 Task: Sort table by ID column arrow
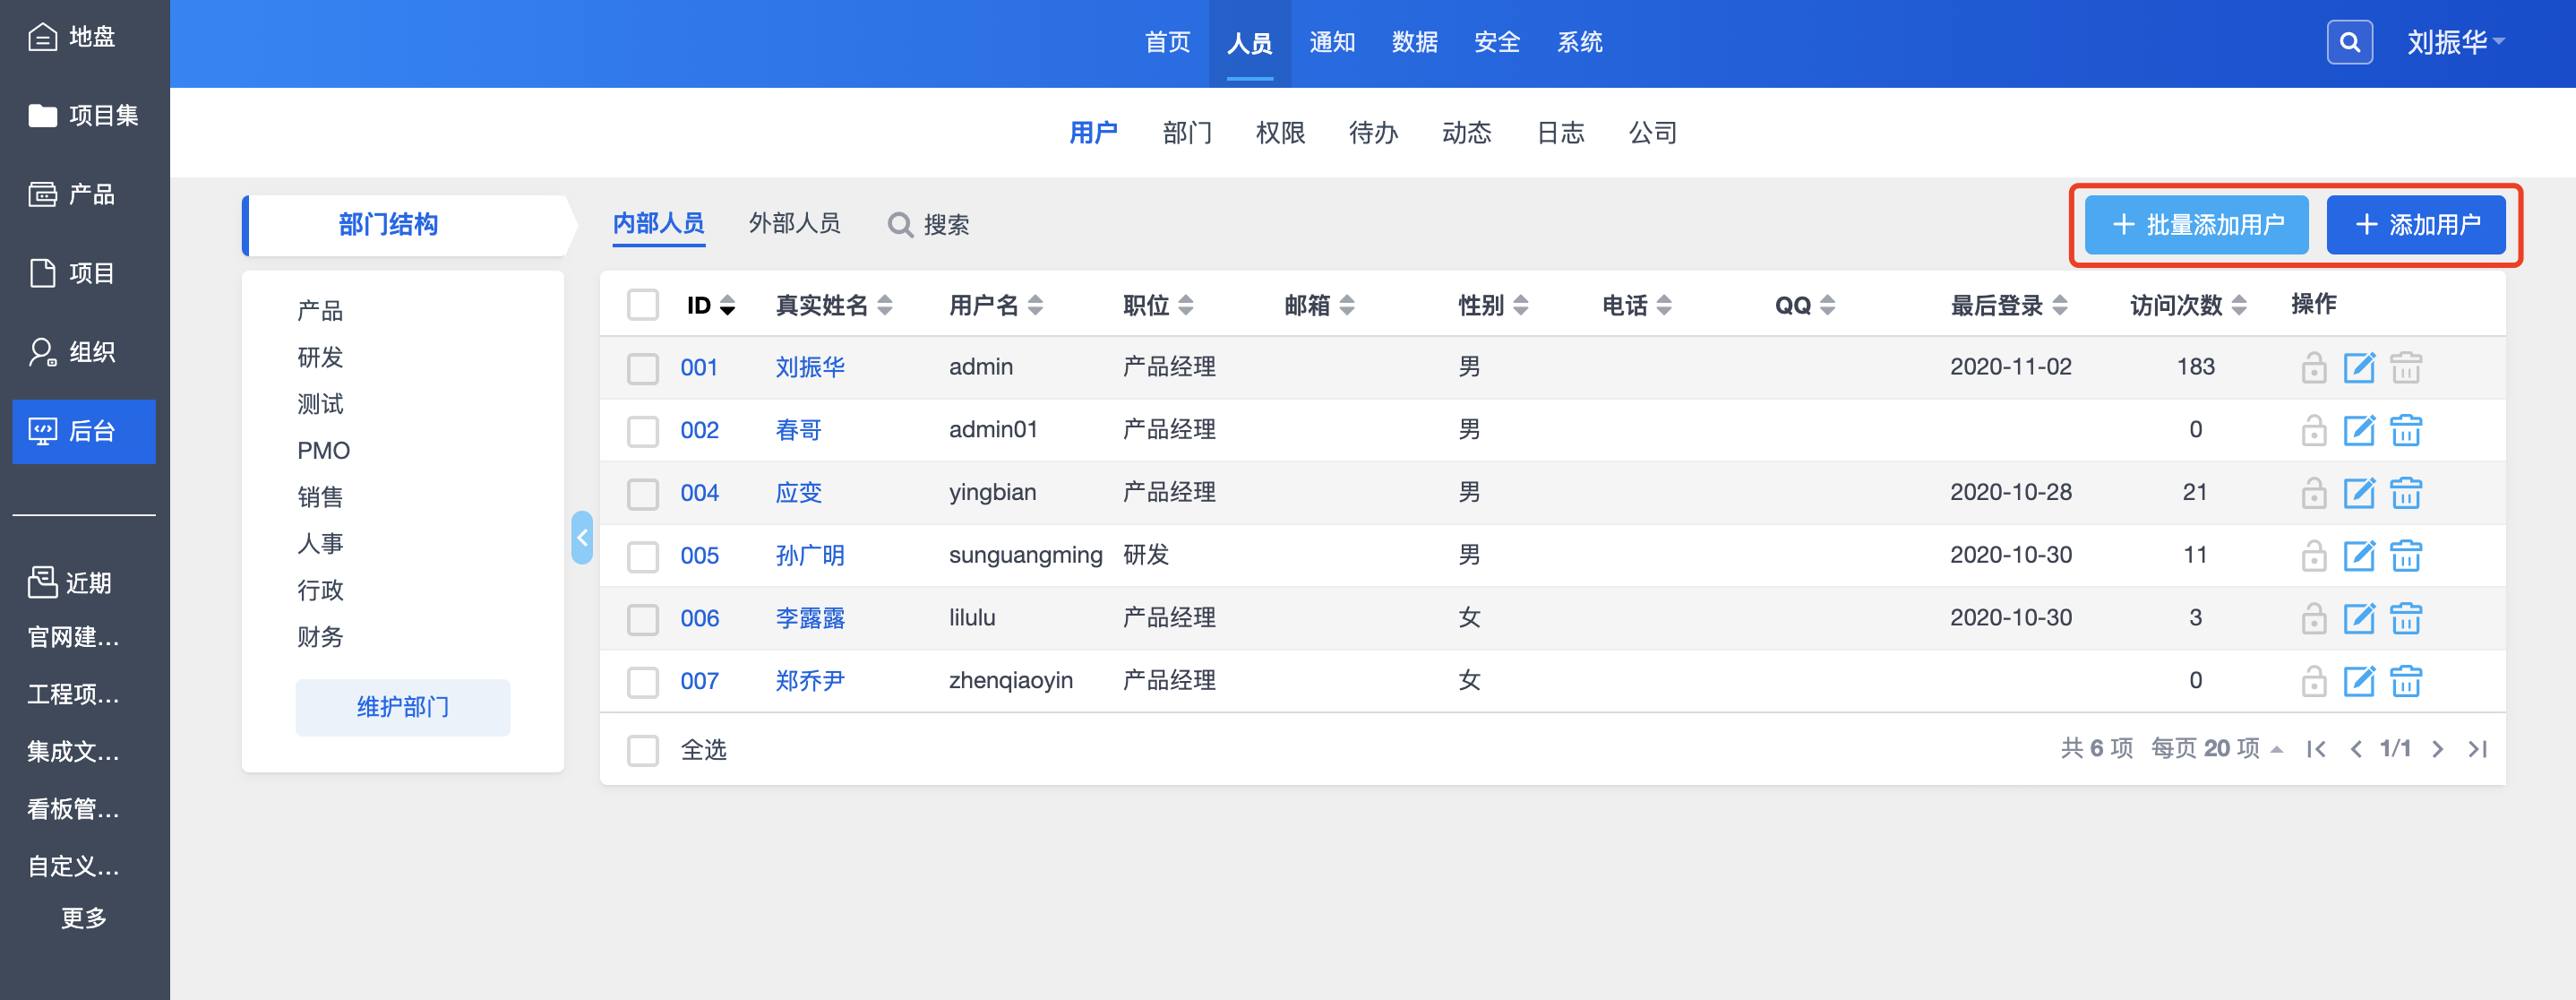coord(727,306)
